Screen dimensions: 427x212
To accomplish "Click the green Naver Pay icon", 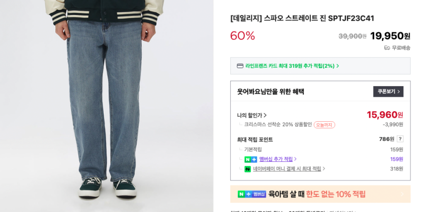I will pyautogui.click(x=247, y=169).
